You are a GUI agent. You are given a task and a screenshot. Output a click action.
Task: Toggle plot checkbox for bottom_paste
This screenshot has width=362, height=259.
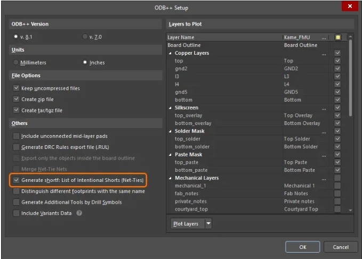pyautogui.click(x=337, y=170)
